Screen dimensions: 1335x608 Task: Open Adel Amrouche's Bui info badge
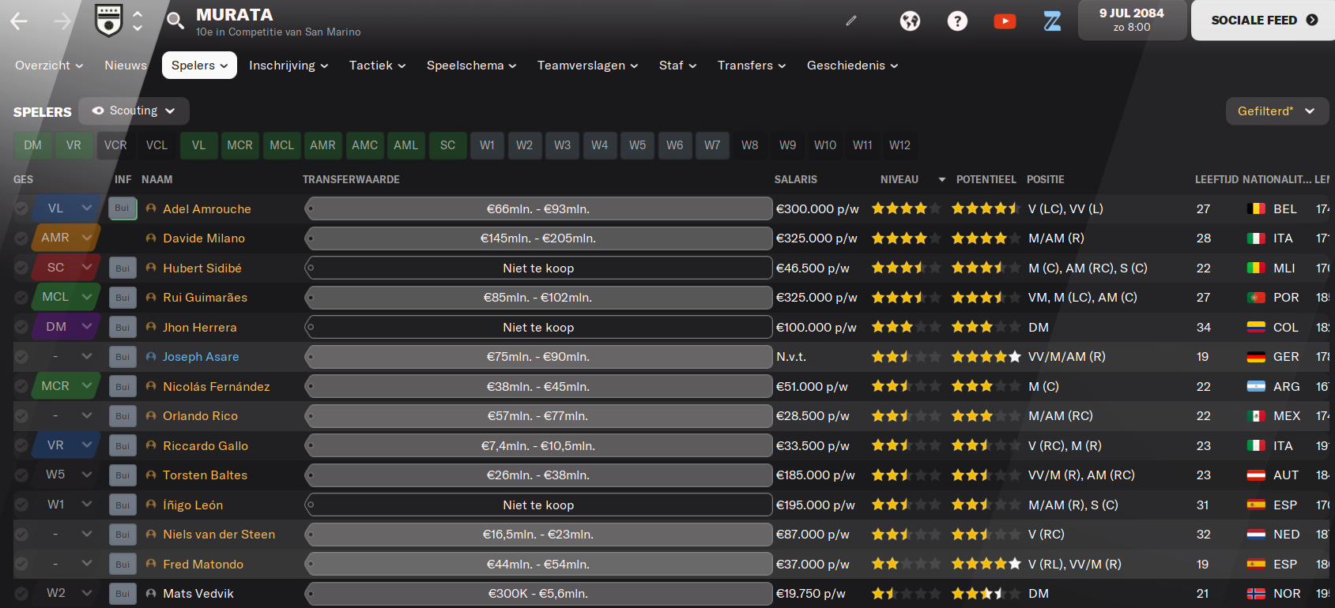point(123,208)
